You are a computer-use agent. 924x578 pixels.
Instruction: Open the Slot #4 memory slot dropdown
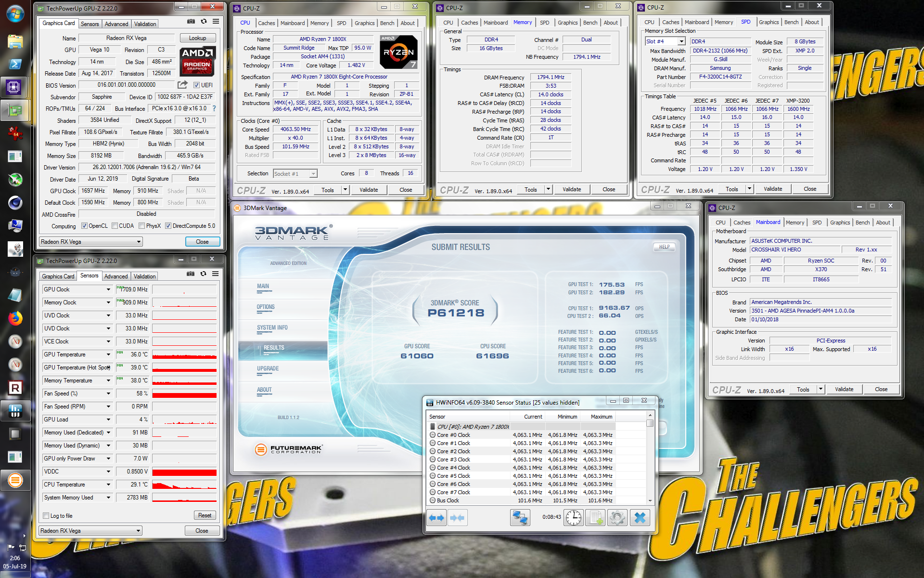click(681, 41)
